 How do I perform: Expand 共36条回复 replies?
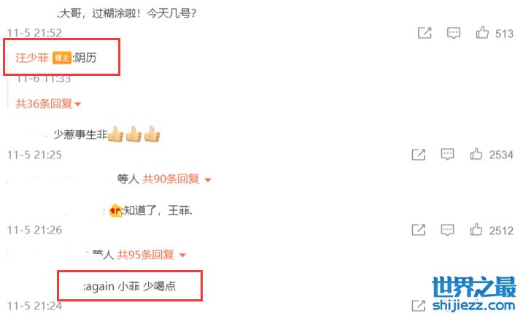coord(48,104)
